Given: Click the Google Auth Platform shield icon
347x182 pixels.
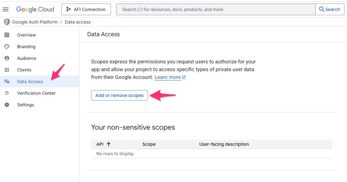Looking at the screenshot, I should [6, 22].
